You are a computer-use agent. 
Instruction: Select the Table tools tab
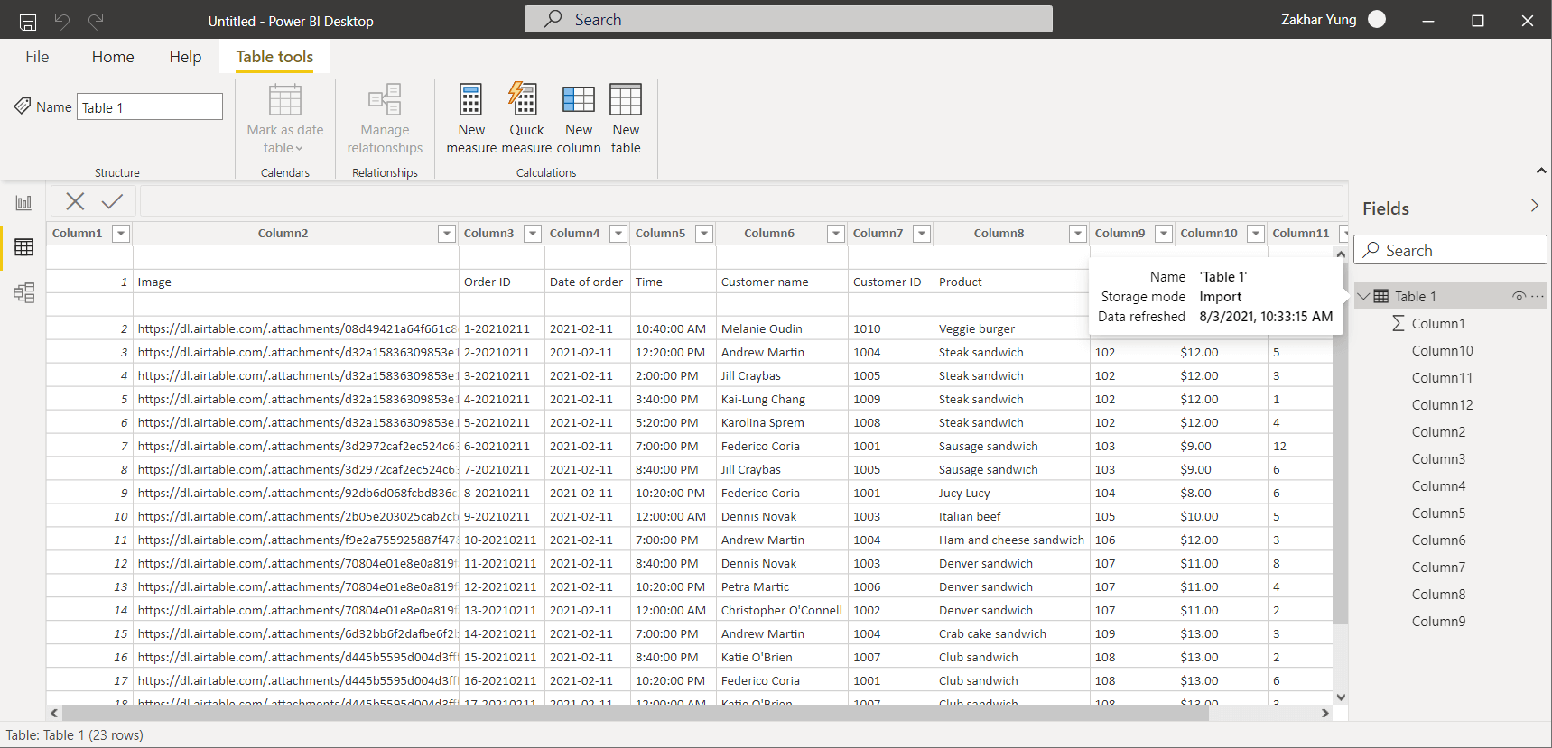[x=274, y=56]
